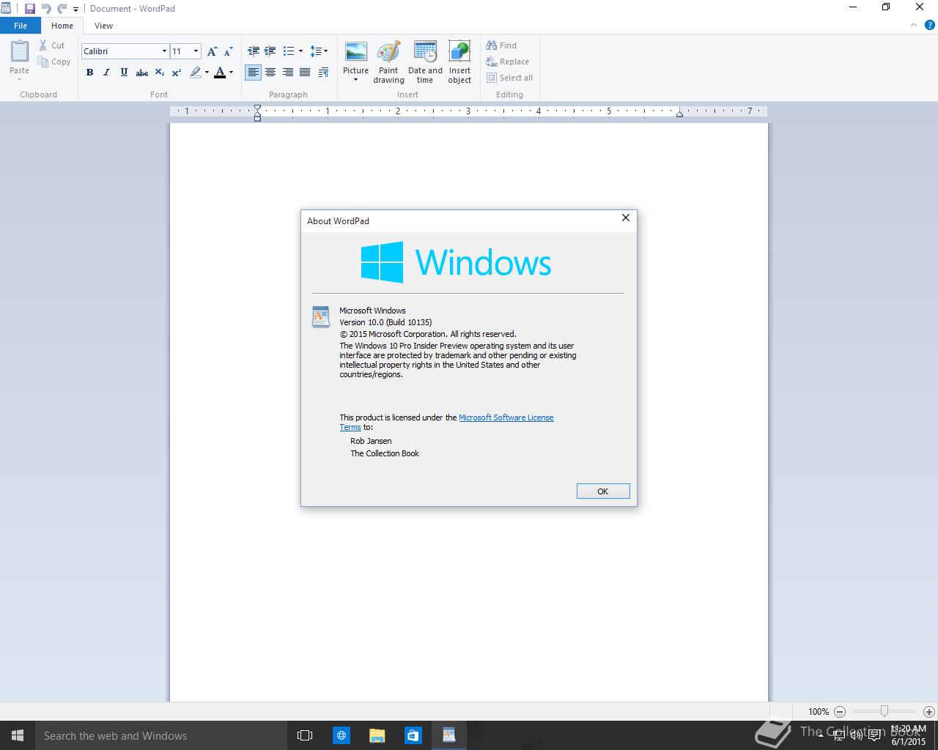Image resolution: width=938 pixels, height=750 pixels.
Task: Click the Find binoculars command
Action: (x=501, y=45)
